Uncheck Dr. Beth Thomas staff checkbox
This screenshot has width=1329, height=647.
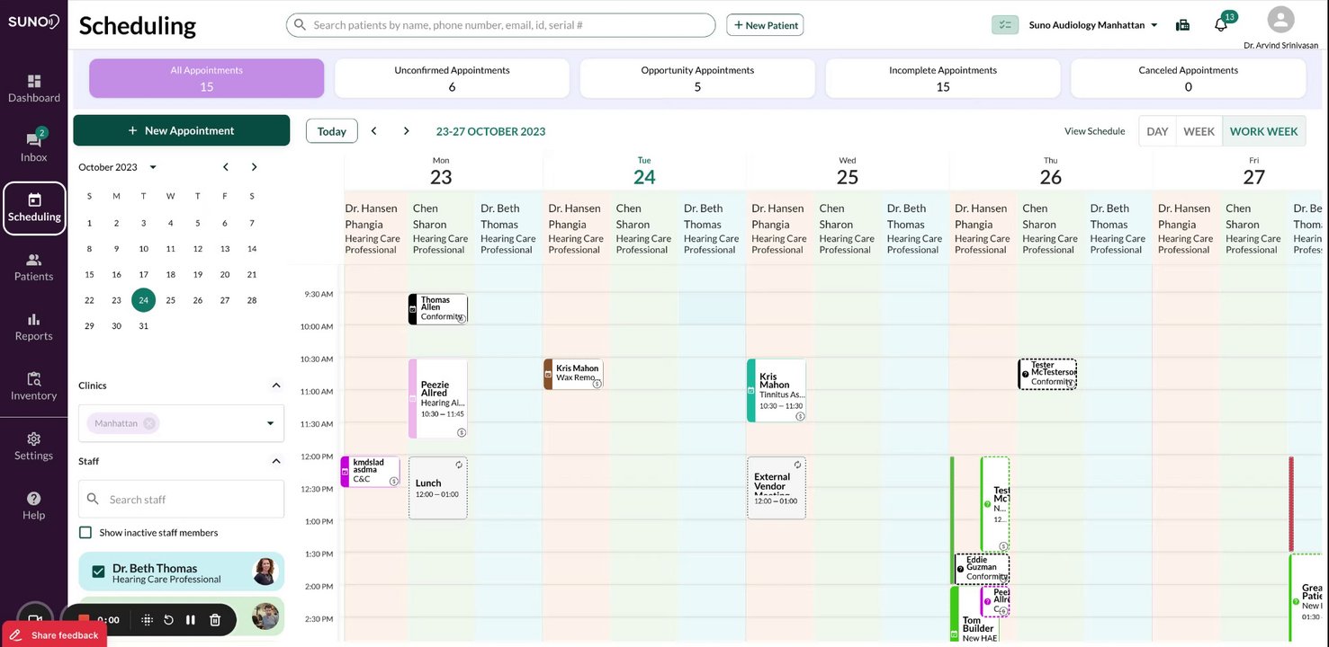(98, 572)
